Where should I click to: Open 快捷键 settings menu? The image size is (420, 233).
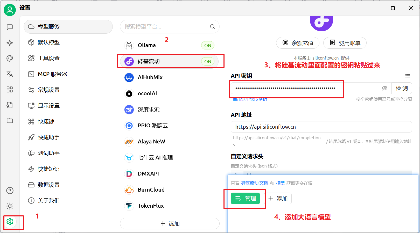68,121
